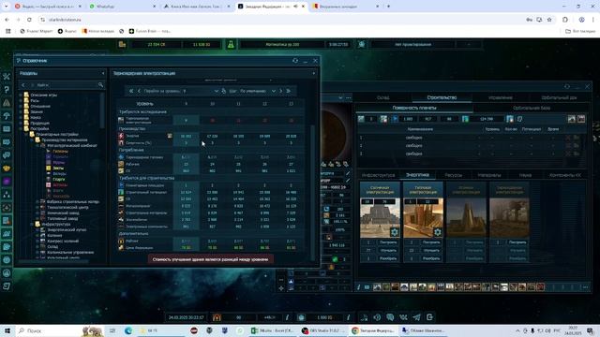Click the three-triangles icon in left sidebar

tap(7, 195)
